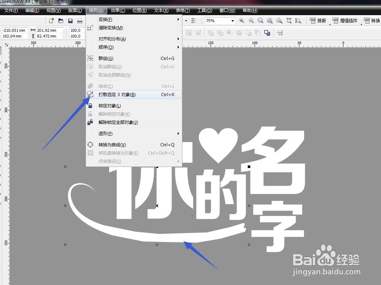Click the Zoom Out magnifier icon
Screen dimensions: 381x285
(251, 21)
